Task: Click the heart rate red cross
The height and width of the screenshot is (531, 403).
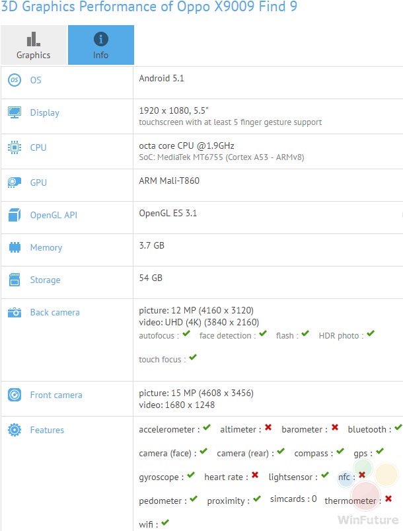Action: (255, 475)
